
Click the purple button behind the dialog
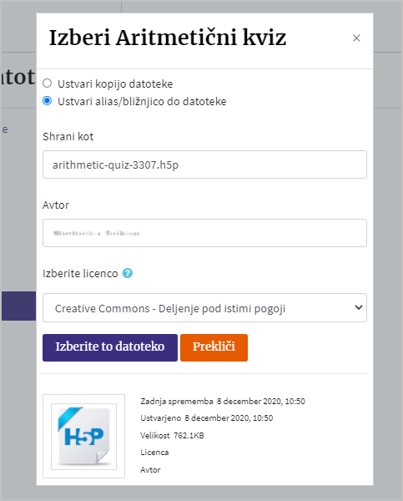pos(18,306)
